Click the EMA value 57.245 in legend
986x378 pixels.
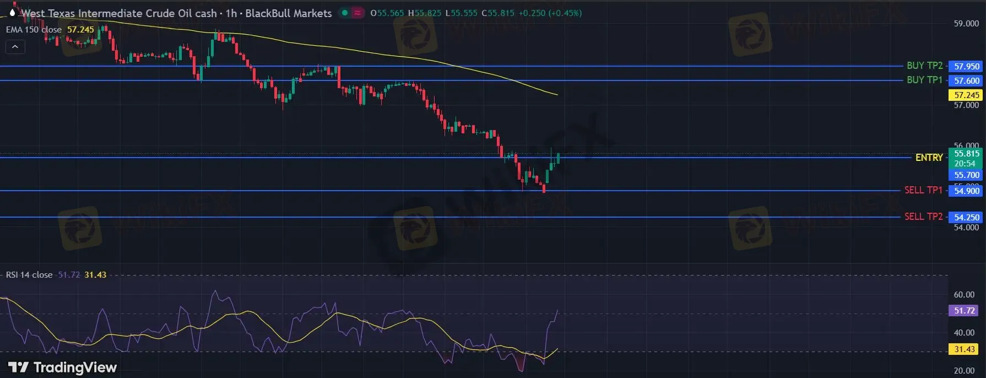coord(80,30)
